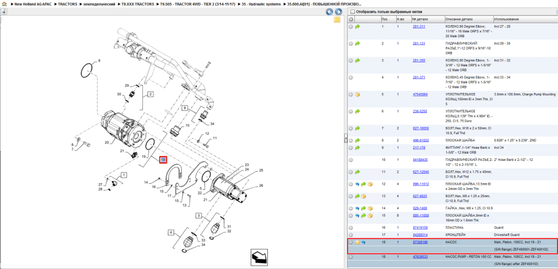Toggle 'Отобразить только выбранные метки' checkbox
558x269 pixels.
pos(352,12)
